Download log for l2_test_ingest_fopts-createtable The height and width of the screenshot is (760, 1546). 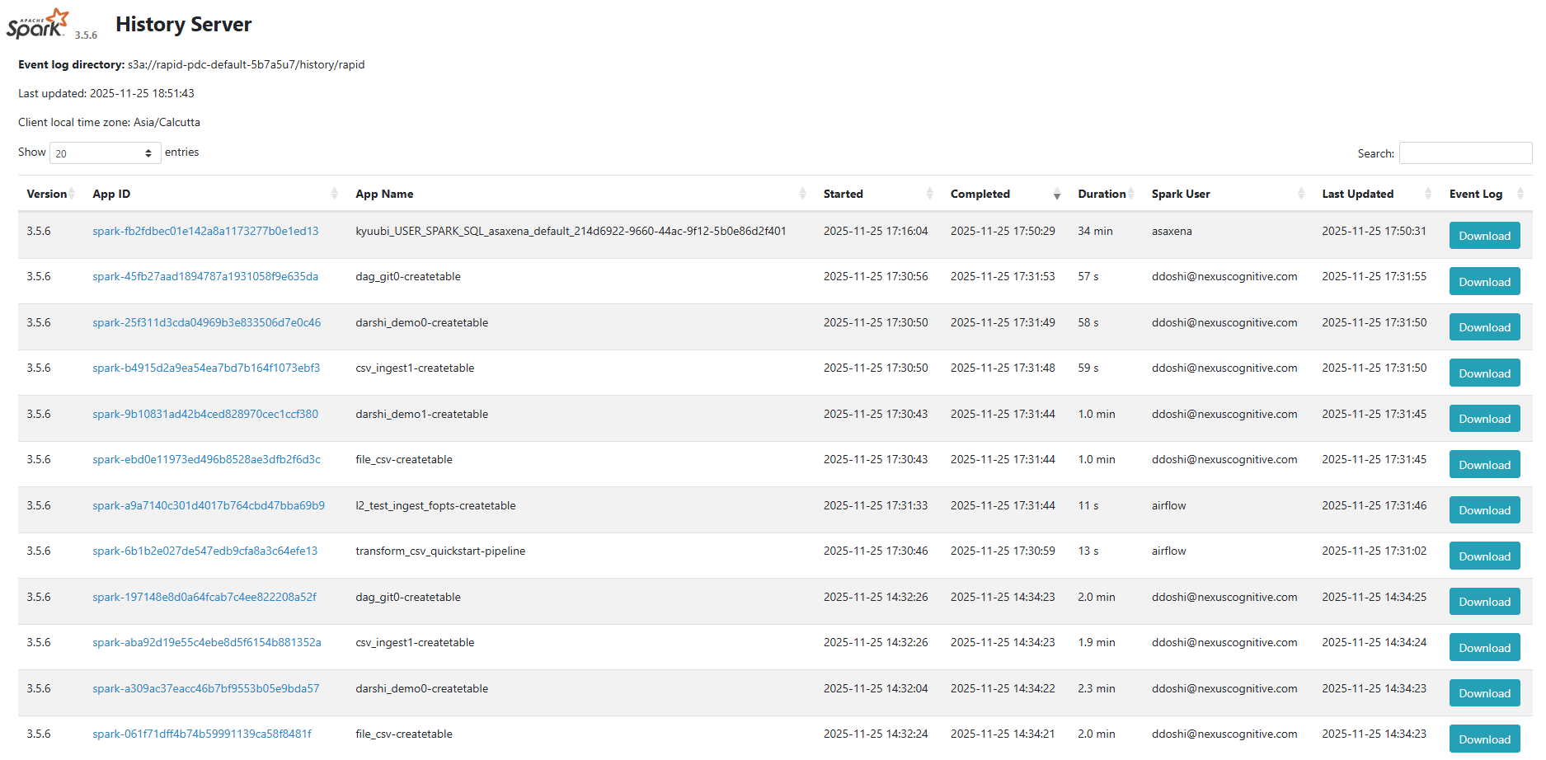(1484, 510)
